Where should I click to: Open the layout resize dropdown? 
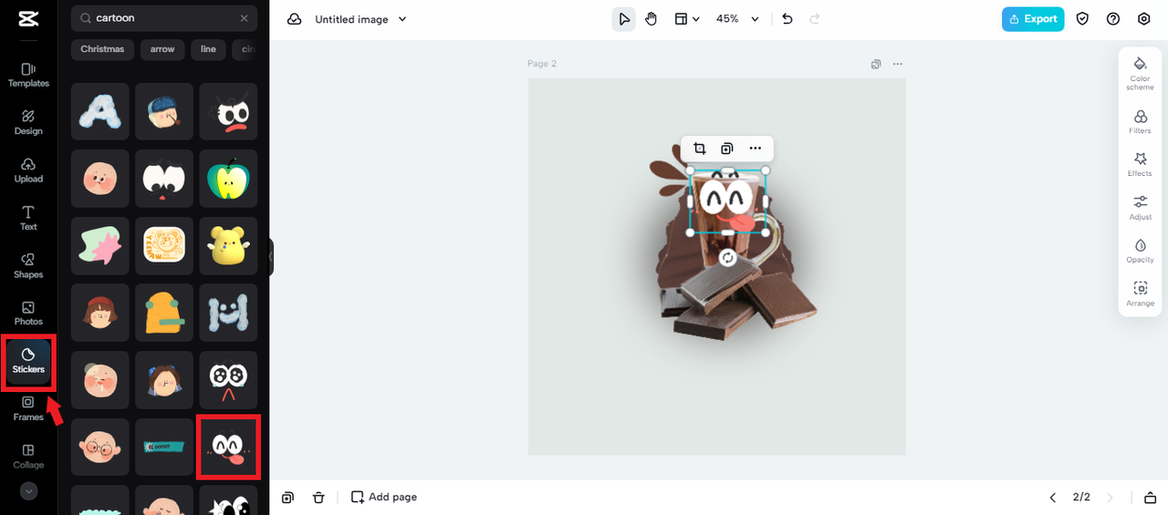pos(686,19)
